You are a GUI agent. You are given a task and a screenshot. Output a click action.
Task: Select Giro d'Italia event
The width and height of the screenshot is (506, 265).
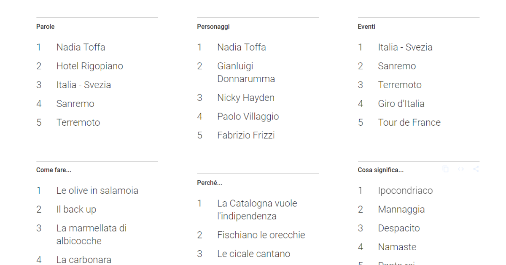(401, 104)
